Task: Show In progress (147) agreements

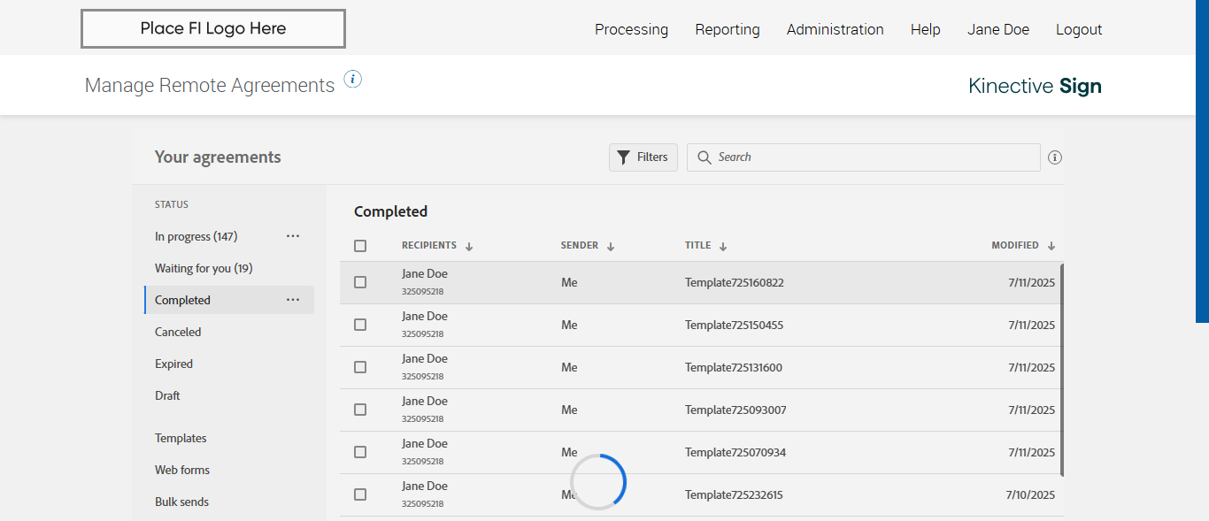Action: point(196,236)
